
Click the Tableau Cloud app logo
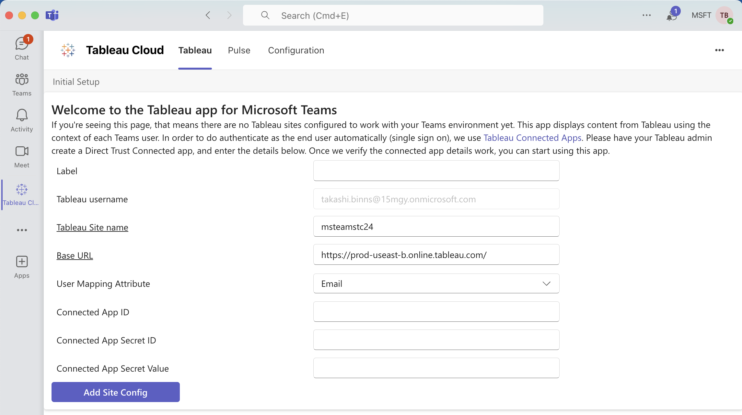pyautogui.click(x=68, y=50)
